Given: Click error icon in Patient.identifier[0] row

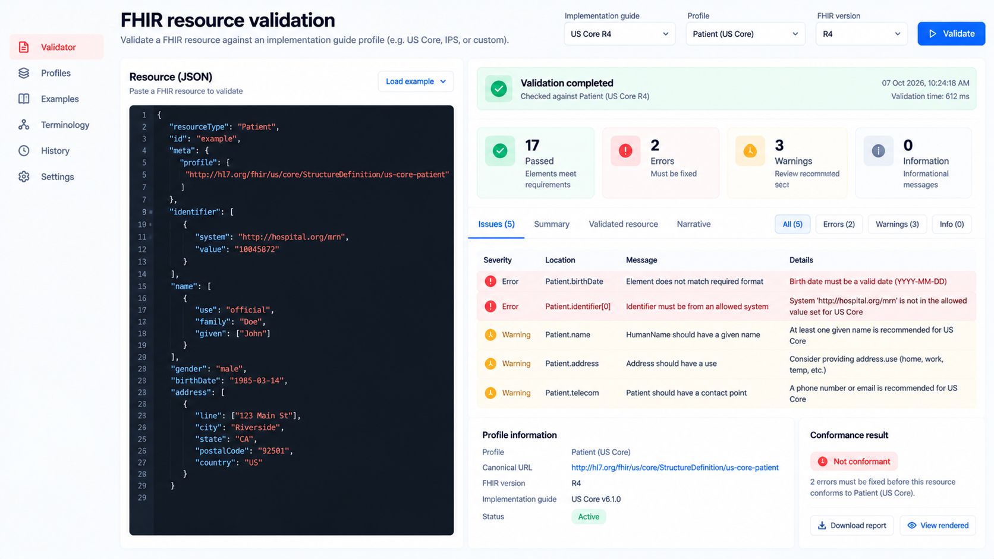Looking at the screenshot, I should (490, 307).
